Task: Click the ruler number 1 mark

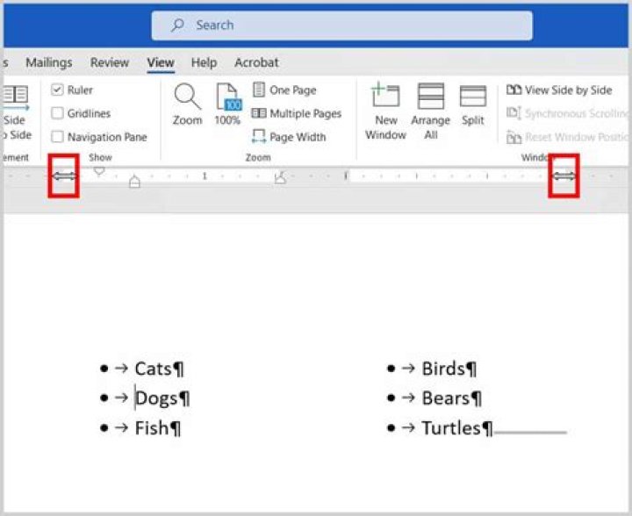Action: [x=205, y=176]
